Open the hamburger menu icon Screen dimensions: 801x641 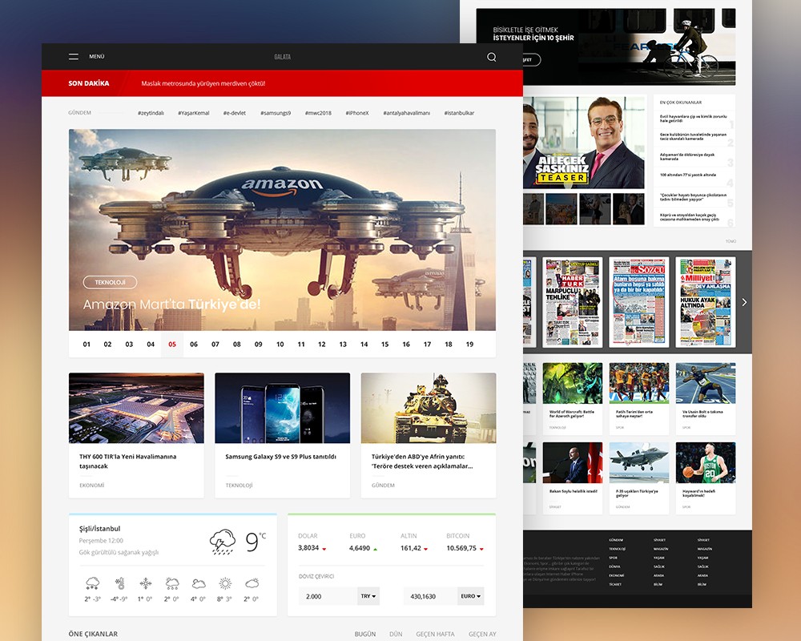click(x=74, y=57)
